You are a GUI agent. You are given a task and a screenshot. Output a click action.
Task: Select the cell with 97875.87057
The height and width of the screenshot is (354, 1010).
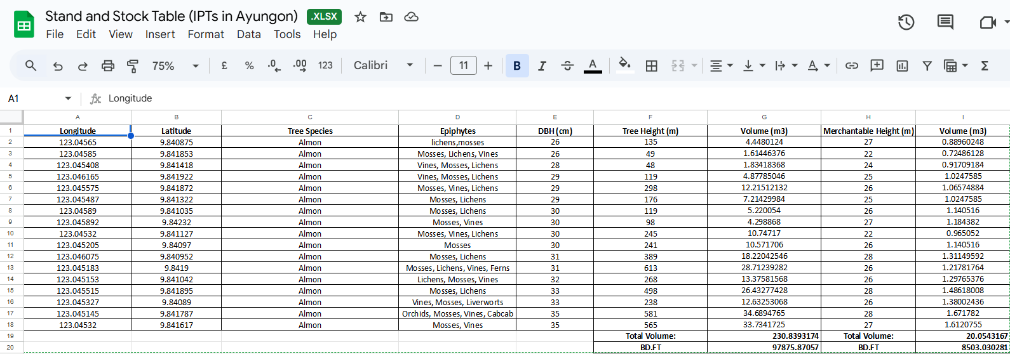pos(764,348)
